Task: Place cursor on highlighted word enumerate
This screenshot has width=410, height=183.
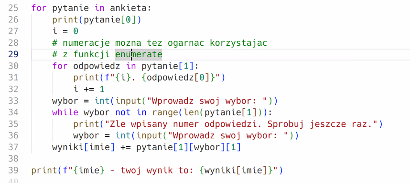Action: [139, 54]
